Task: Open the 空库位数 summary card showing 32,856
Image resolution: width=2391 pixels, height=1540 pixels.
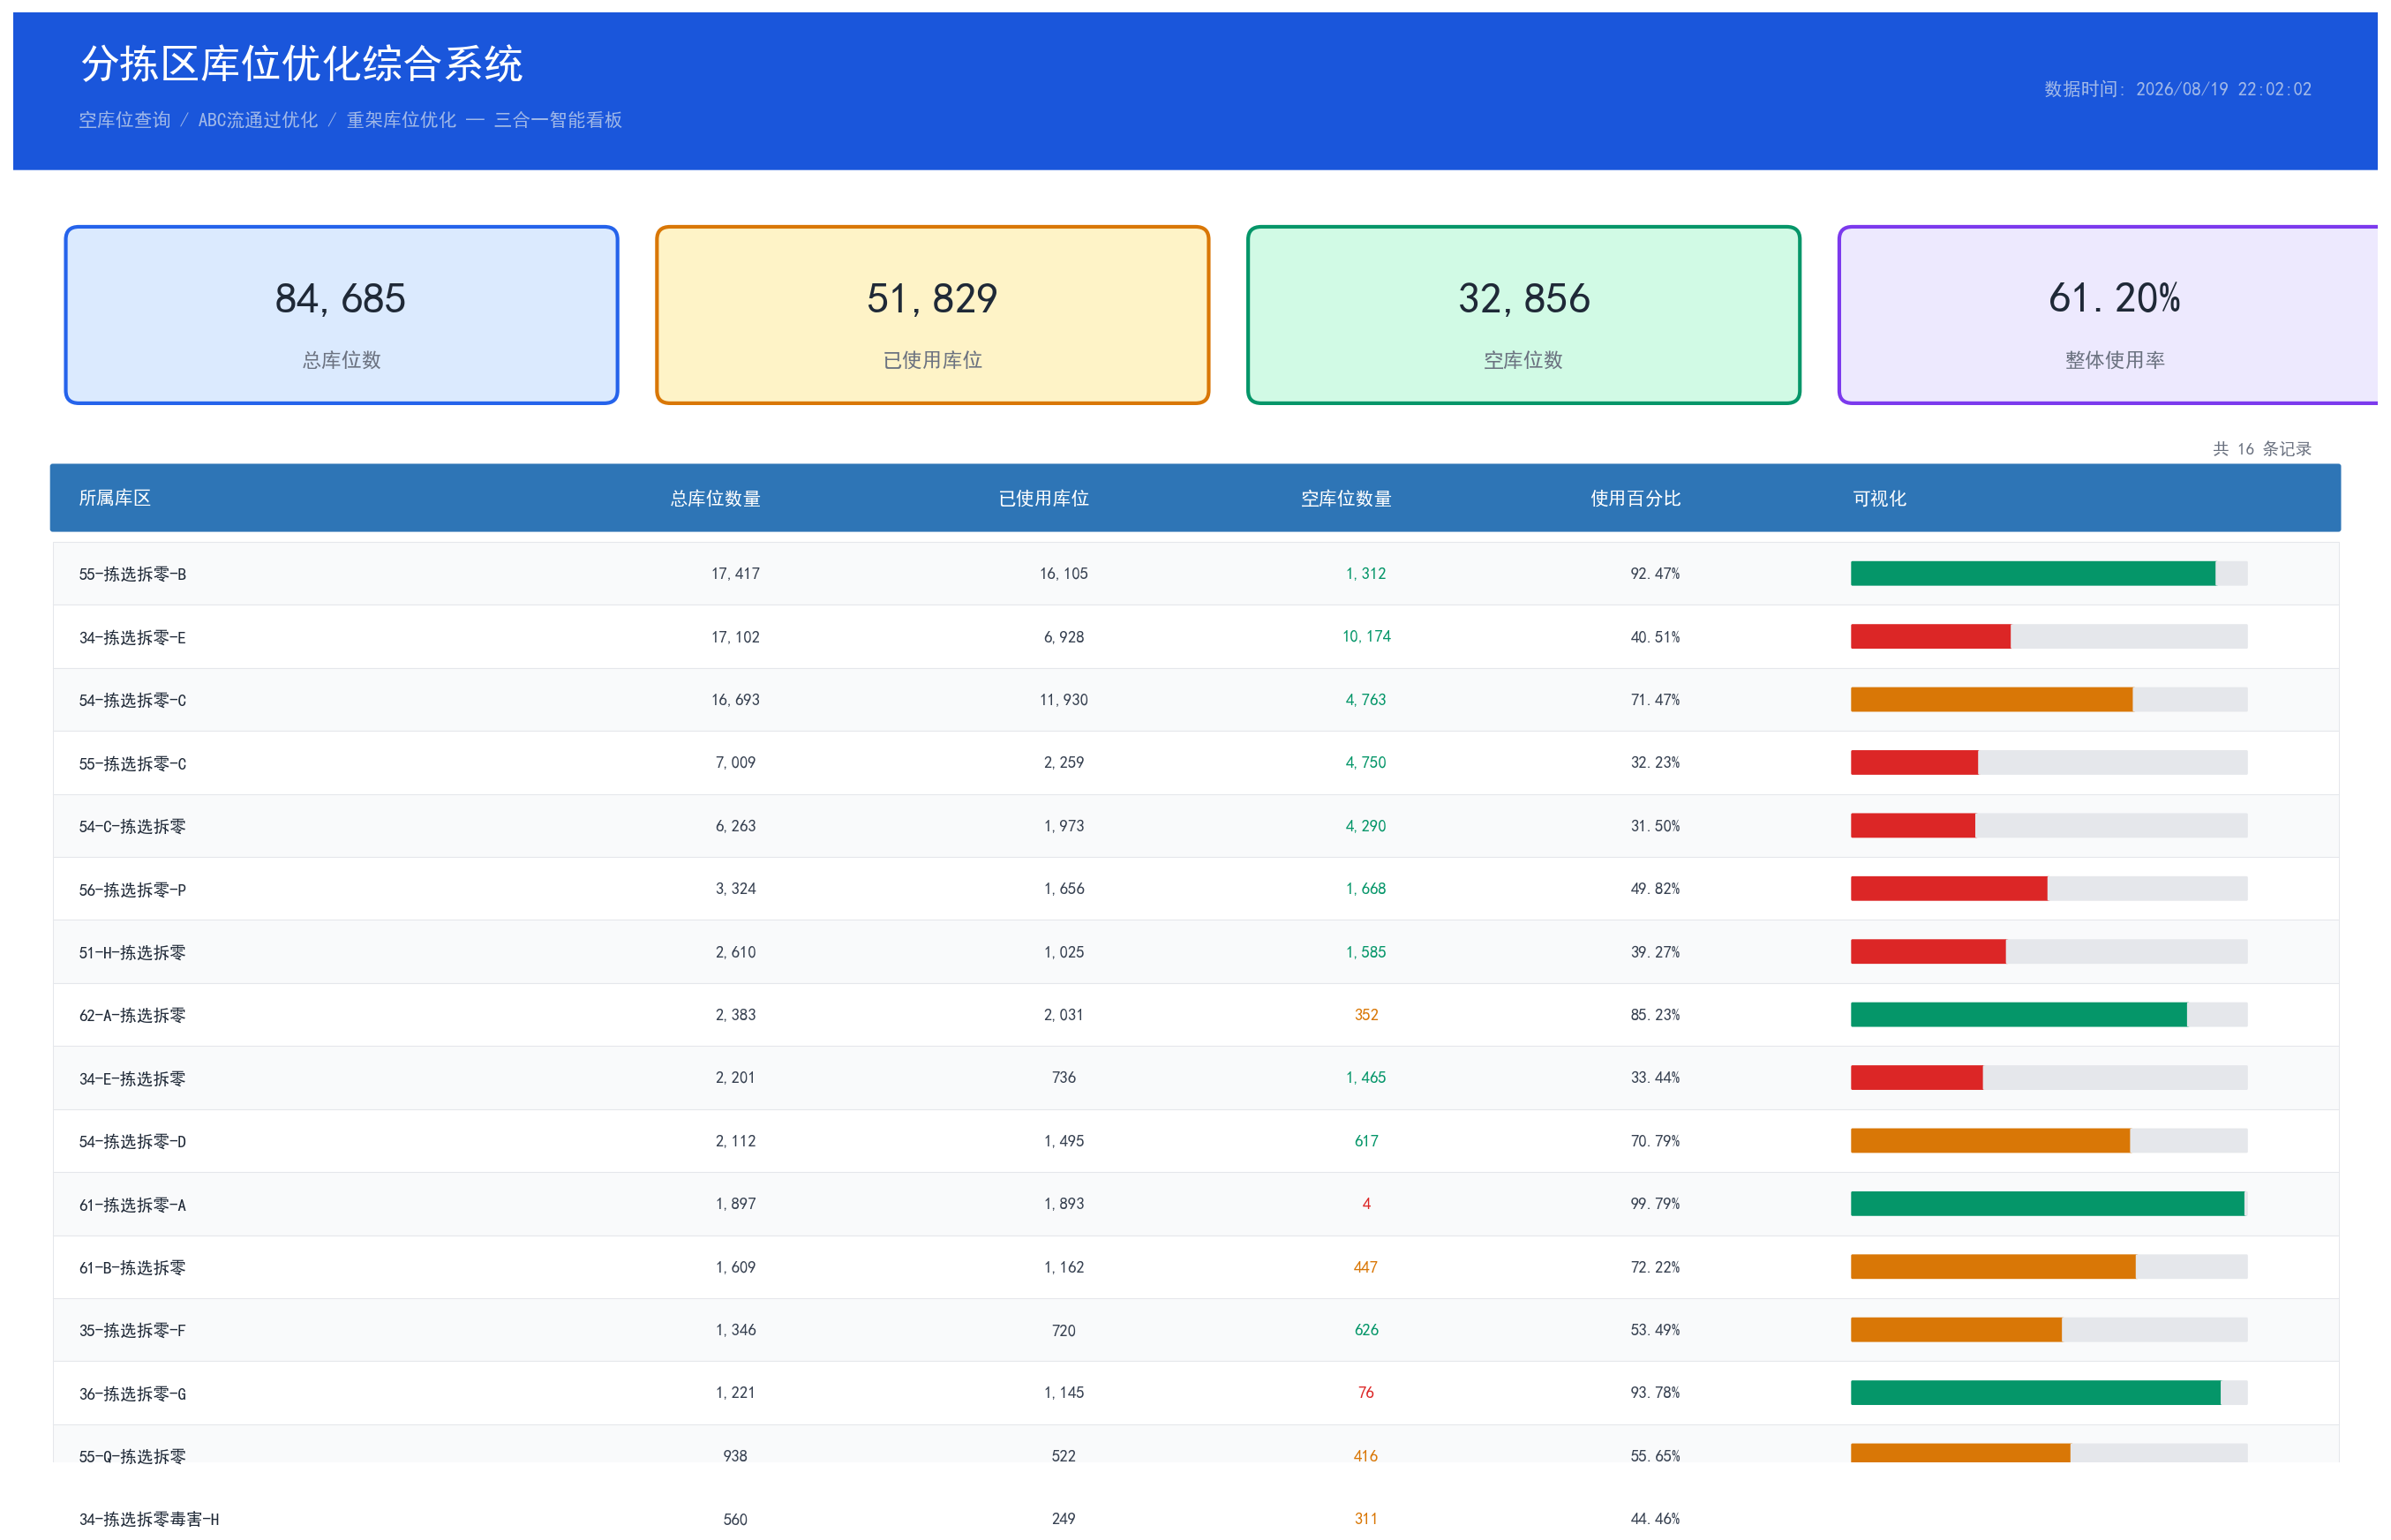Action: coord(1523,315)
